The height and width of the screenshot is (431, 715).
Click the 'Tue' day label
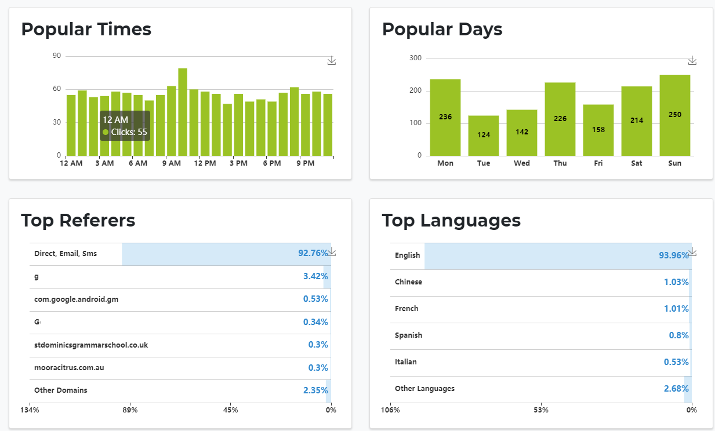(x=484, y=163)
